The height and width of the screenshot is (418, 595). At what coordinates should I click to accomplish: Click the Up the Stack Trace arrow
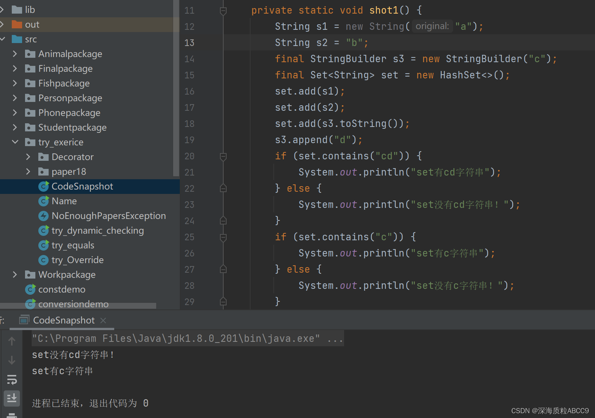[x=12, y=341]
